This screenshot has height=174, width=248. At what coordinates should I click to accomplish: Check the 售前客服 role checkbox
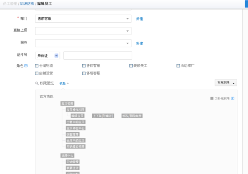click(84, 66)
